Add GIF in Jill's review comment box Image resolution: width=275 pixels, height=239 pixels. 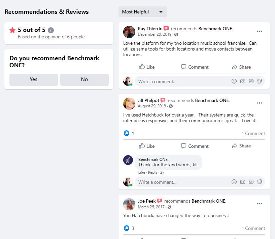pyautogui.click(x=251, y=182)
